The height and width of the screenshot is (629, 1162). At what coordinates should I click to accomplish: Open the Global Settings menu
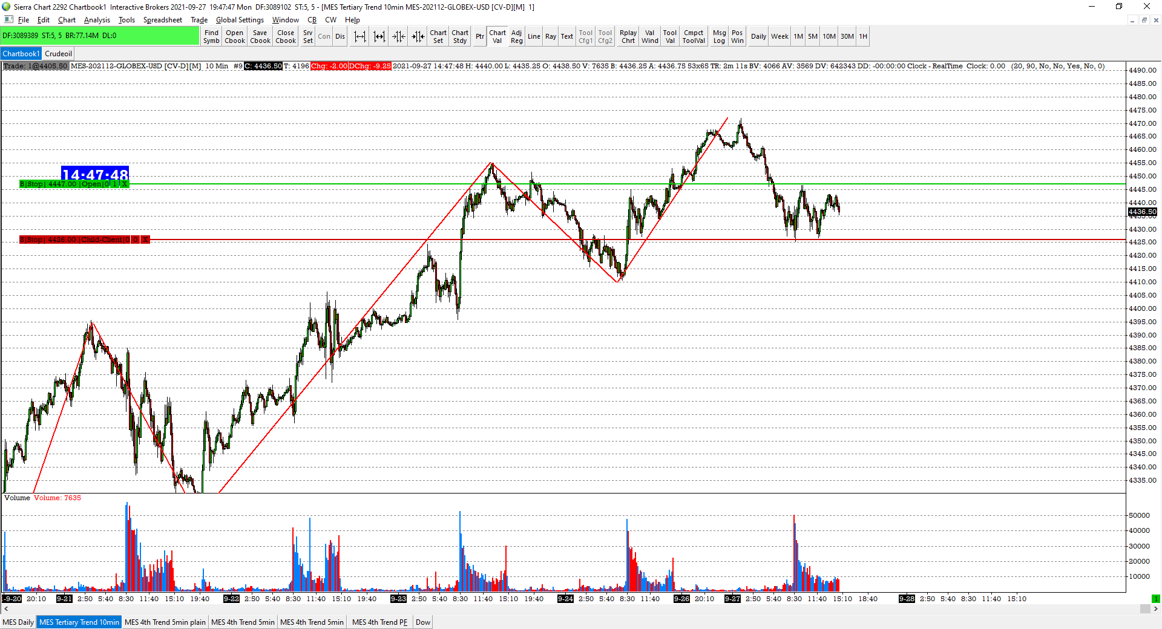[x=240, y=20]
